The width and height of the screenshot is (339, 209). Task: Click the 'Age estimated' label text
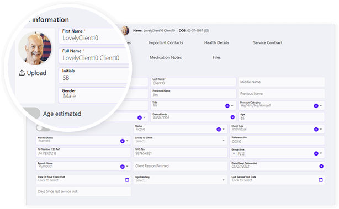[62, 114]
